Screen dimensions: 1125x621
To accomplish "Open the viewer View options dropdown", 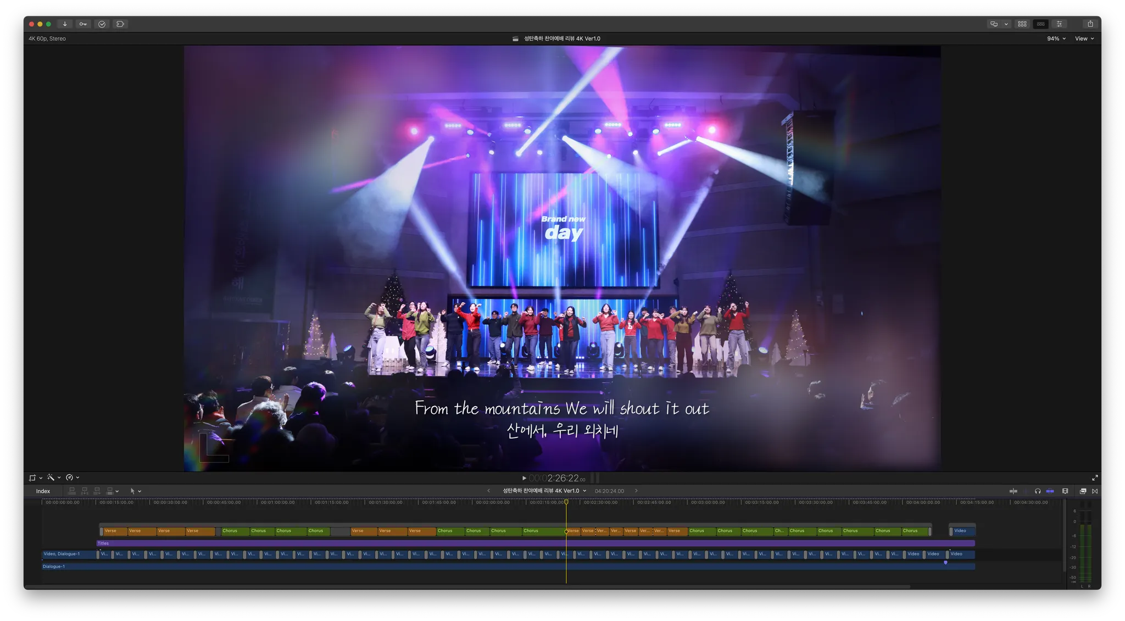I will pos(1084,38).
